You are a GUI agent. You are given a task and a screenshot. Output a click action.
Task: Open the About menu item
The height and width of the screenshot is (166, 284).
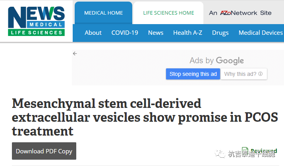(x=93, y=33)
